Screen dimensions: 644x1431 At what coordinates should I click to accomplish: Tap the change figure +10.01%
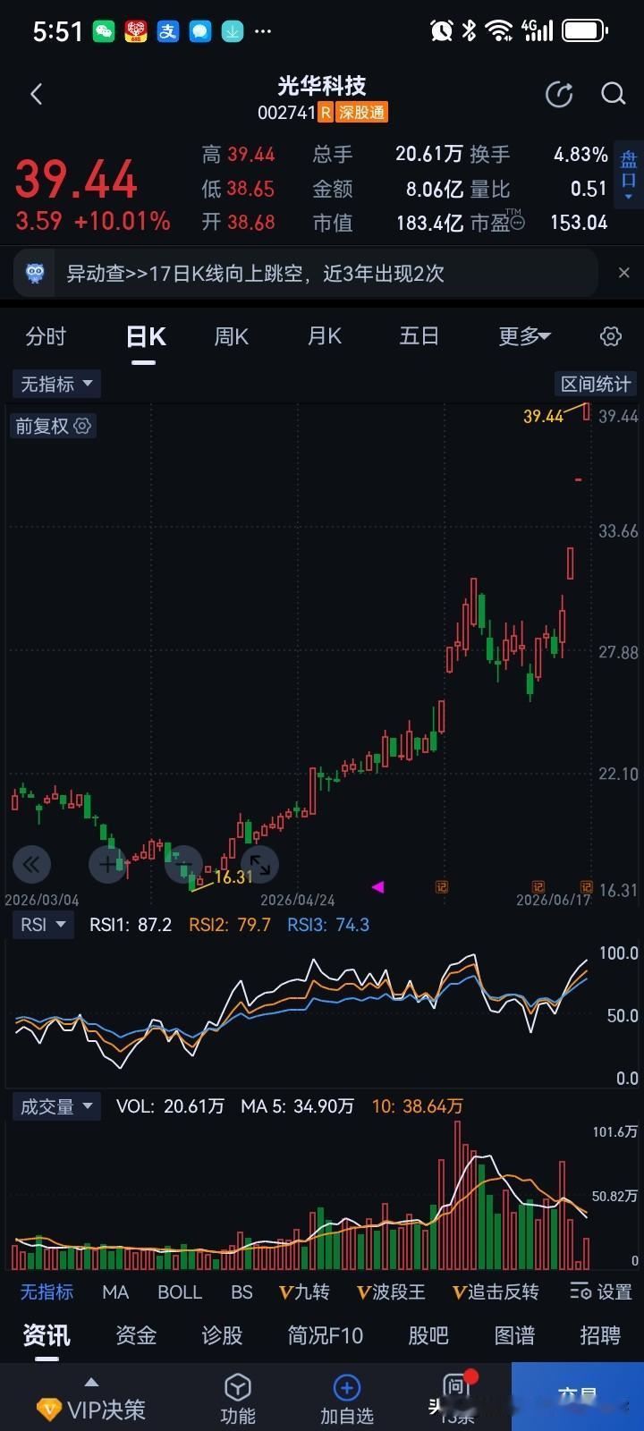point(123,221)
